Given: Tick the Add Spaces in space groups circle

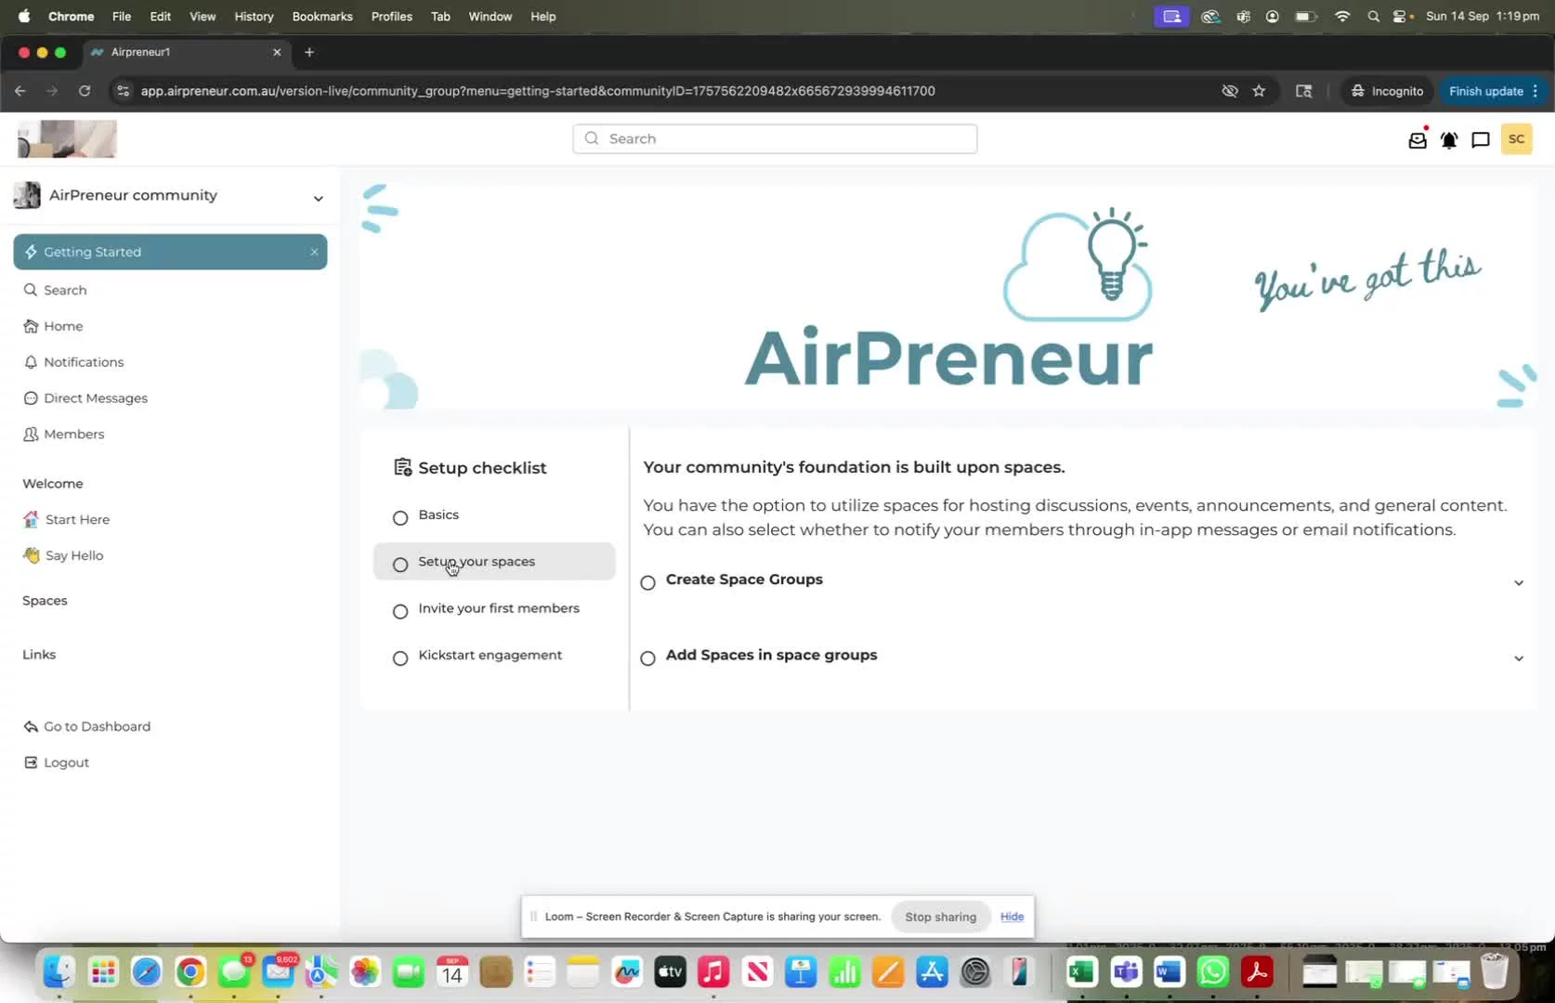Looking at the screenshot, I should point(648,658).
